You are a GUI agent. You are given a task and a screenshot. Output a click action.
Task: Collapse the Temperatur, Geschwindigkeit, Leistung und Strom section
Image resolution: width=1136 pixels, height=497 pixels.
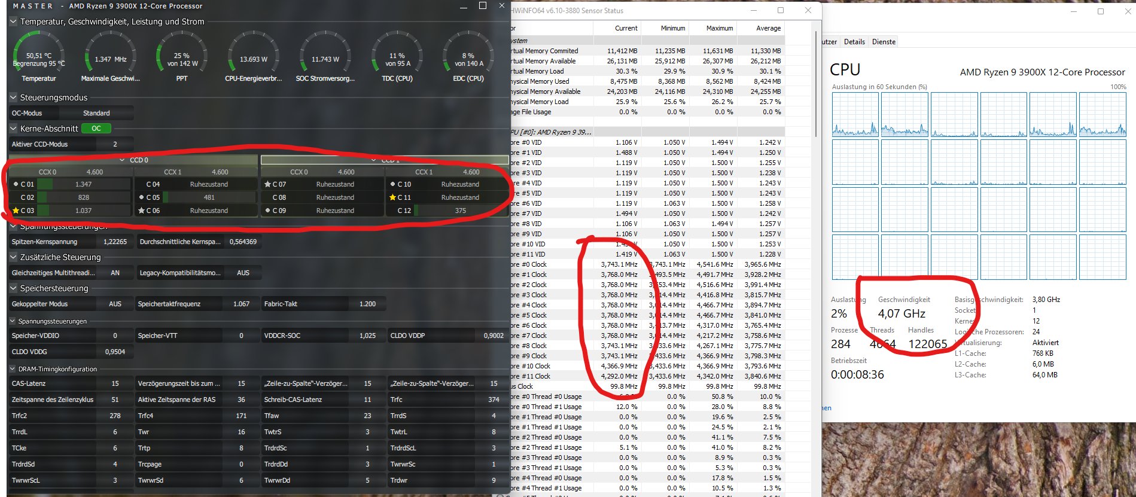tap(13, 22)
